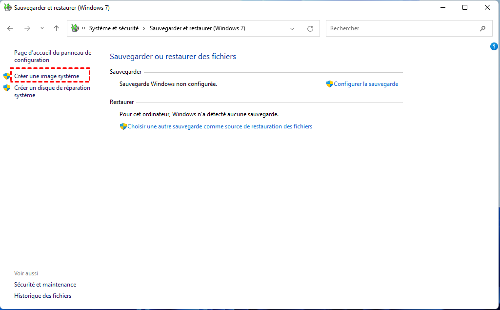Click the address bar control panel icon

coord(75,28)
